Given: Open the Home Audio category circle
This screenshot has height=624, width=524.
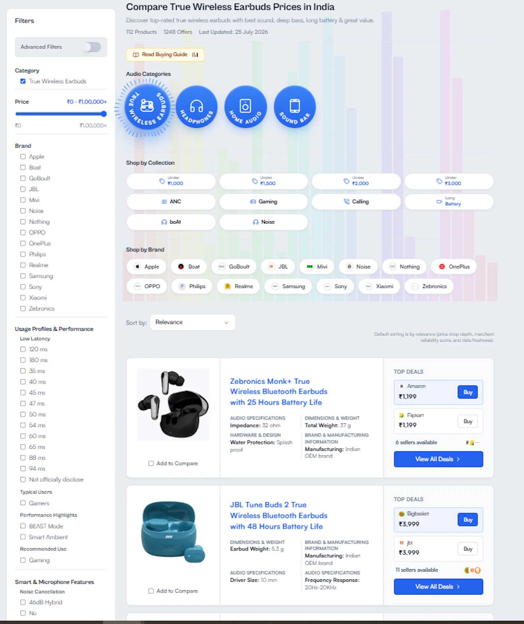Looking at the screenshot, I should pyautogui.click(x=246, y=107).
